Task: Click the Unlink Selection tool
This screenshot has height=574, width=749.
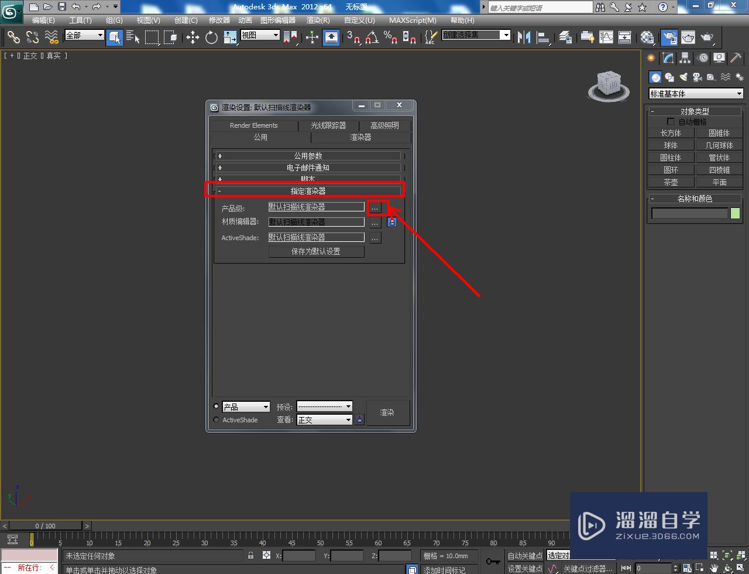Action: (32, 37)
